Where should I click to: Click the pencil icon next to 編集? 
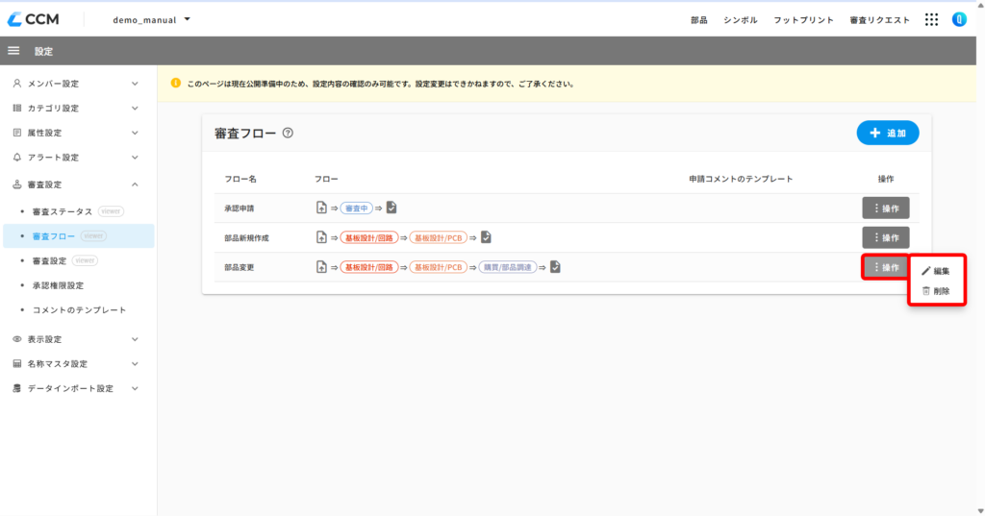click(x=925, y=271)
